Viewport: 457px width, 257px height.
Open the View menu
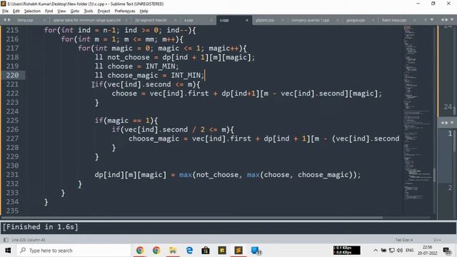click(61, 11)
